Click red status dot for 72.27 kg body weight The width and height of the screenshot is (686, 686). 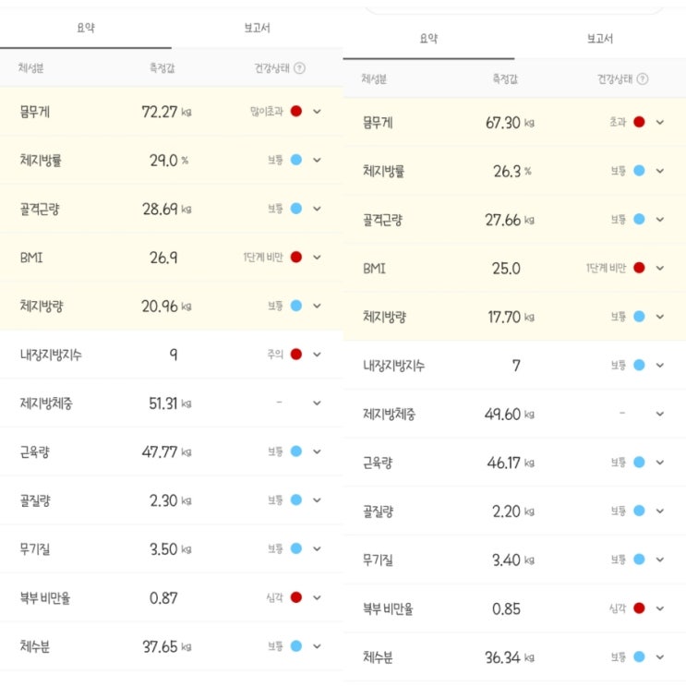(x=296, y=112)
